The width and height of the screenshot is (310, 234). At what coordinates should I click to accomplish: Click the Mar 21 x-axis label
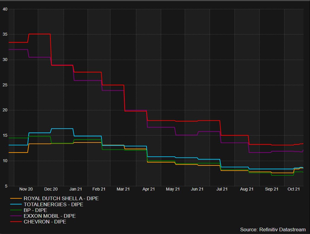click(123, 189)
